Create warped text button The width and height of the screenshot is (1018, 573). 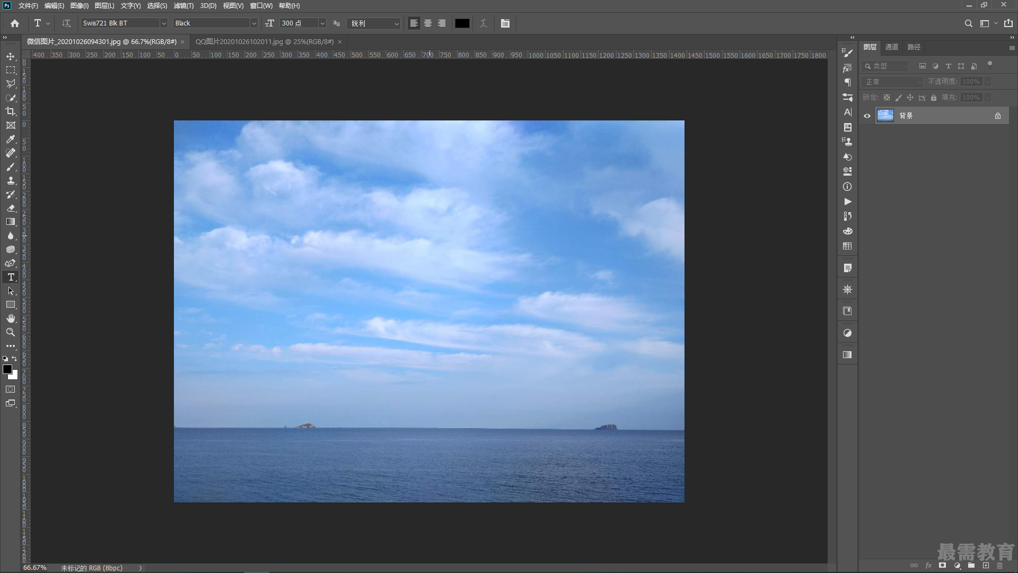[x=483, y=23]
